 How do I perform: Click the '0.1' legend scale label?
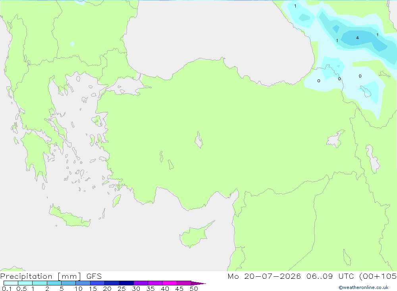(x=7, y=289)
